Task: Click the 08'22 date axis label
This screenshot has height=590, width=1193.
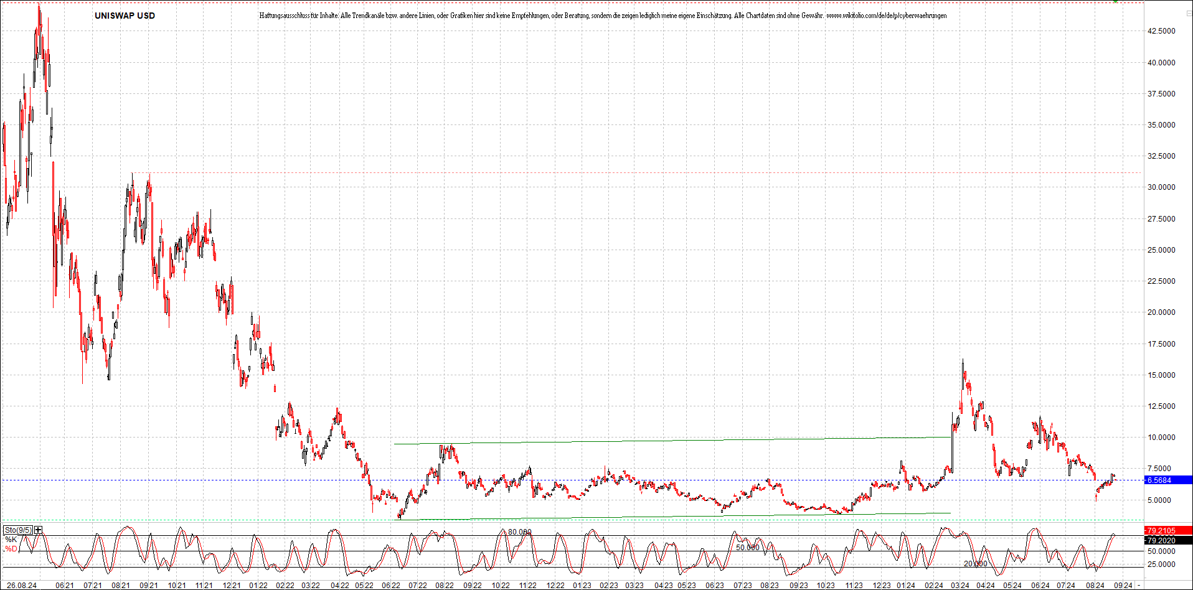Action: tap(445, 586)
